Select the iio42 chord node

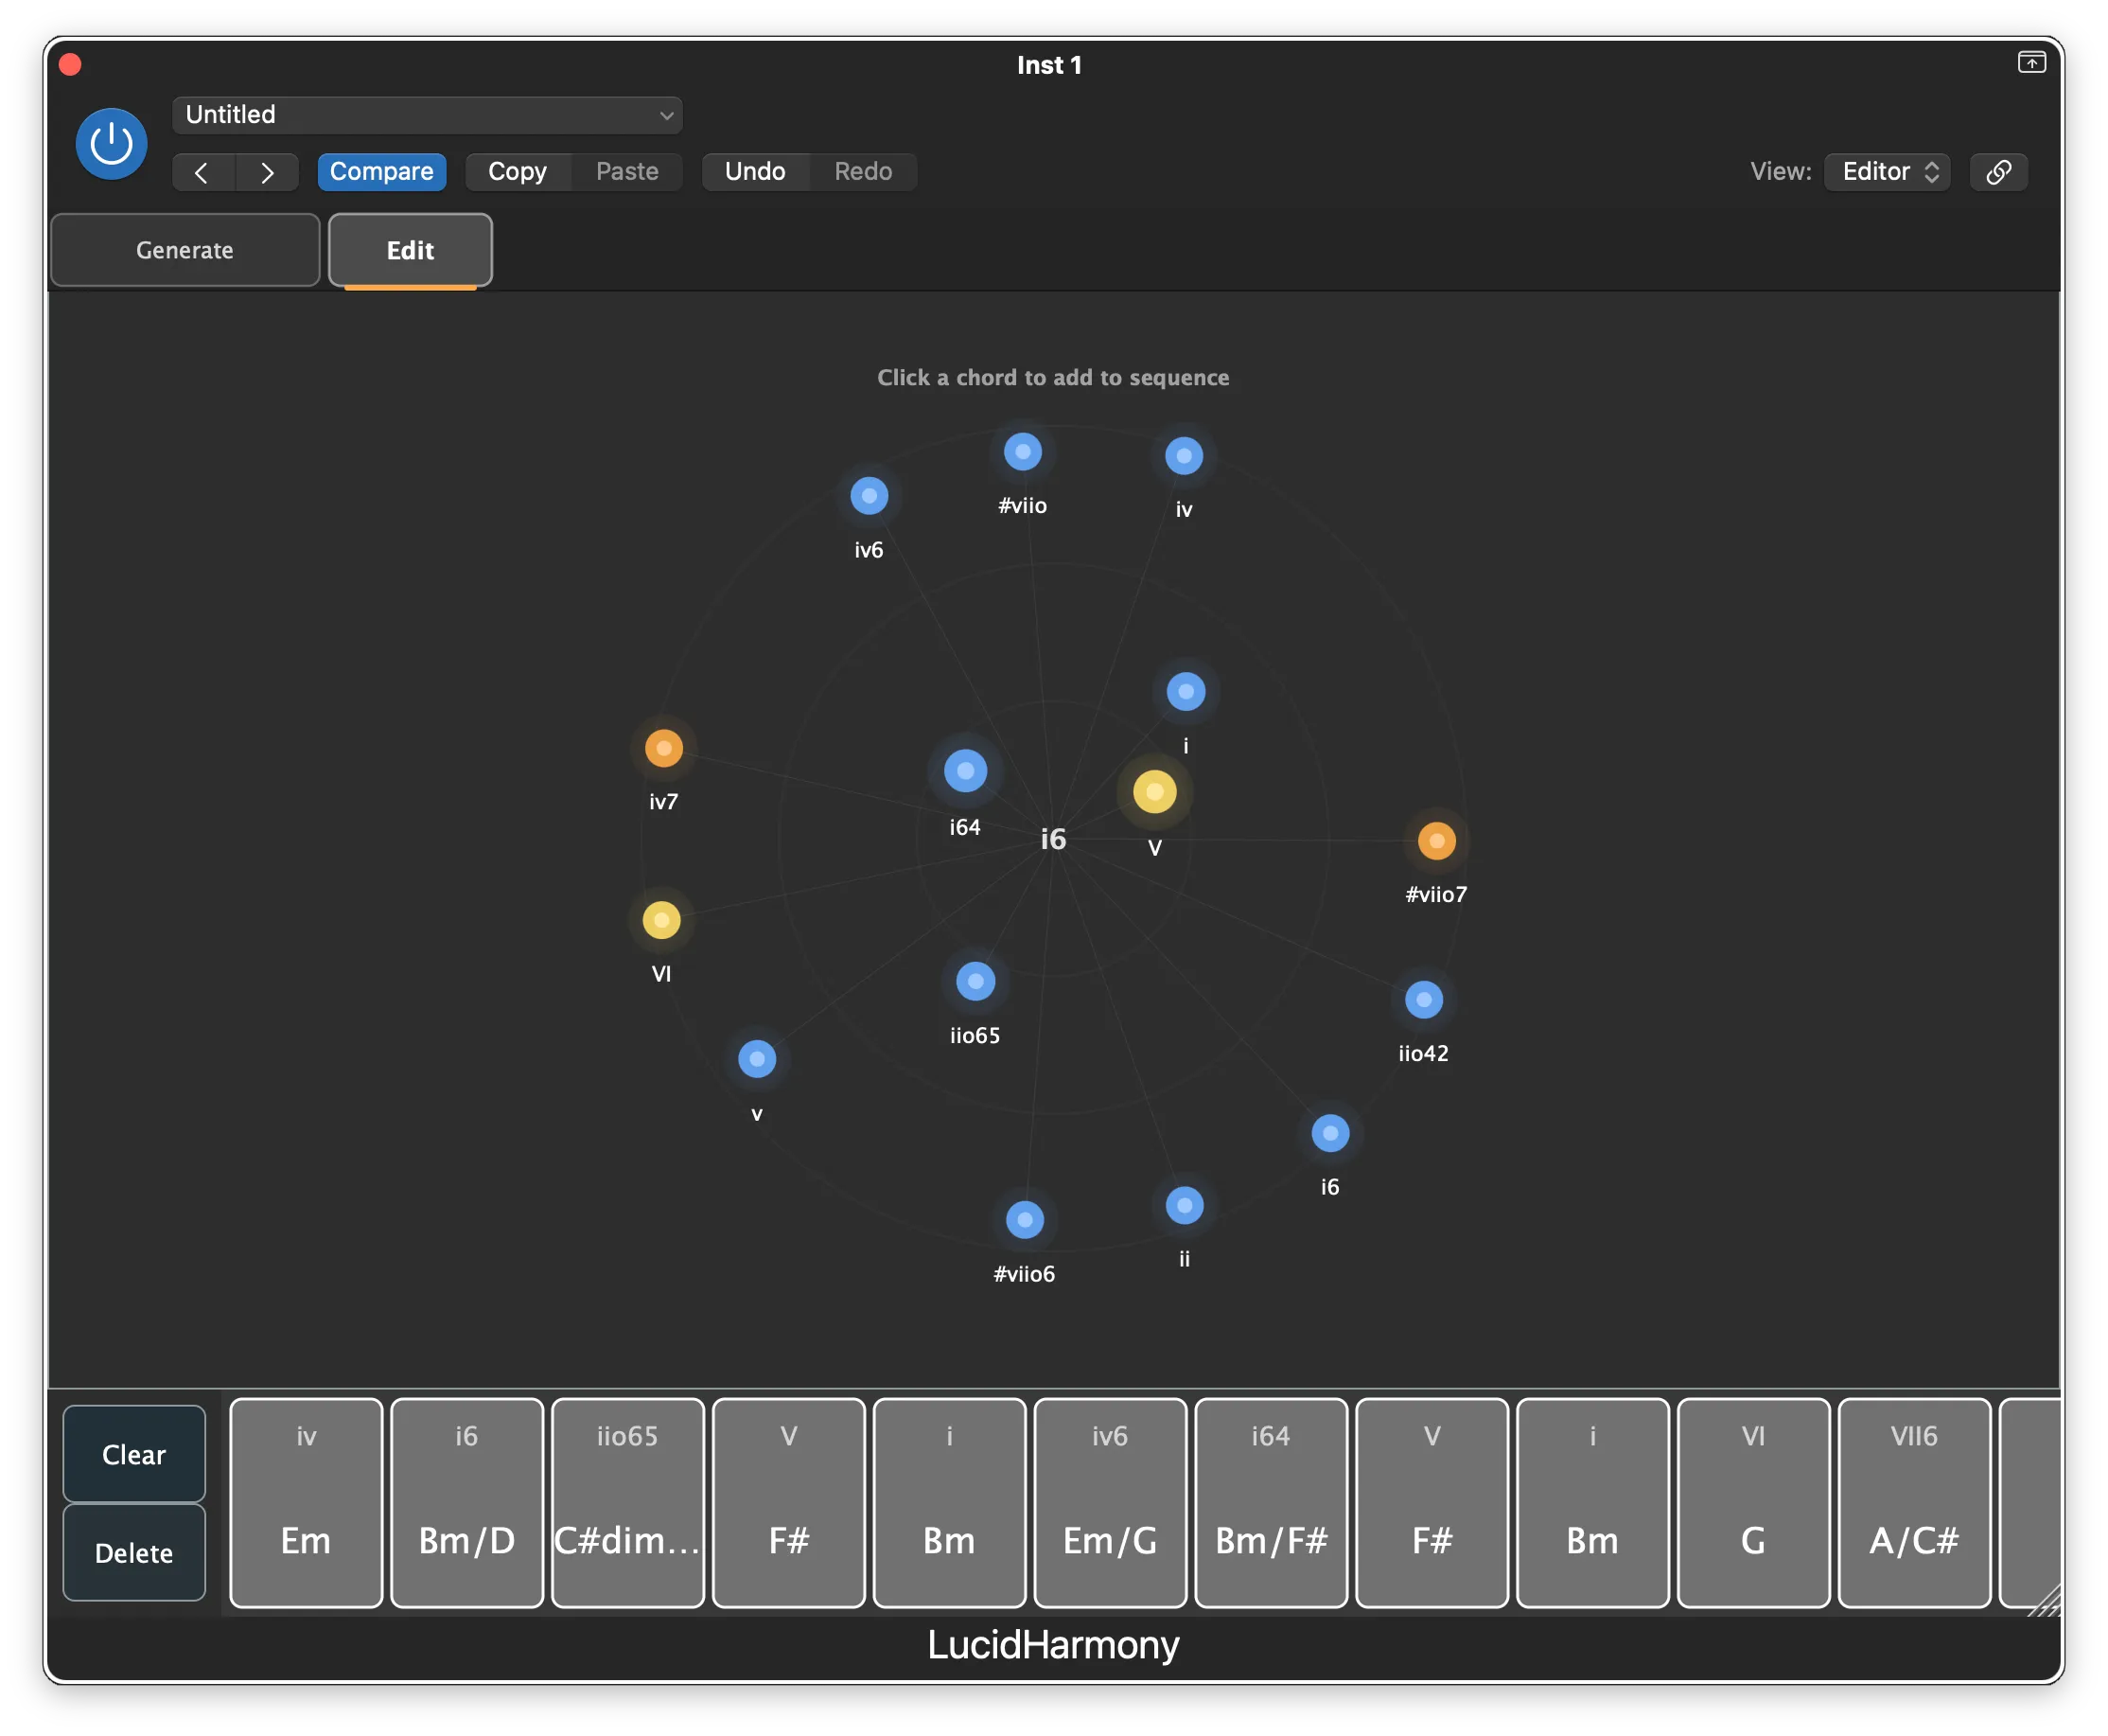click(x=1424, y=1000)
